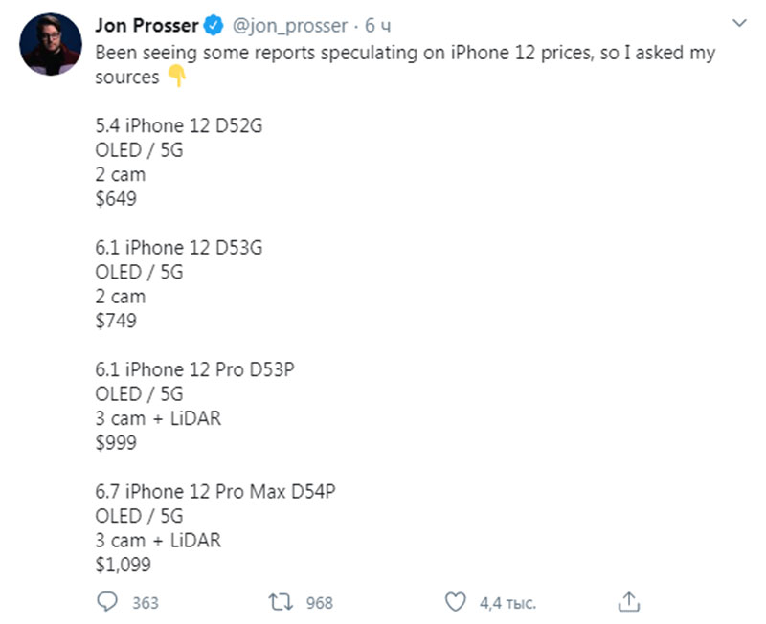Click the $649 price text
Screen dimensions: 766x624
(x=116, y=199)
